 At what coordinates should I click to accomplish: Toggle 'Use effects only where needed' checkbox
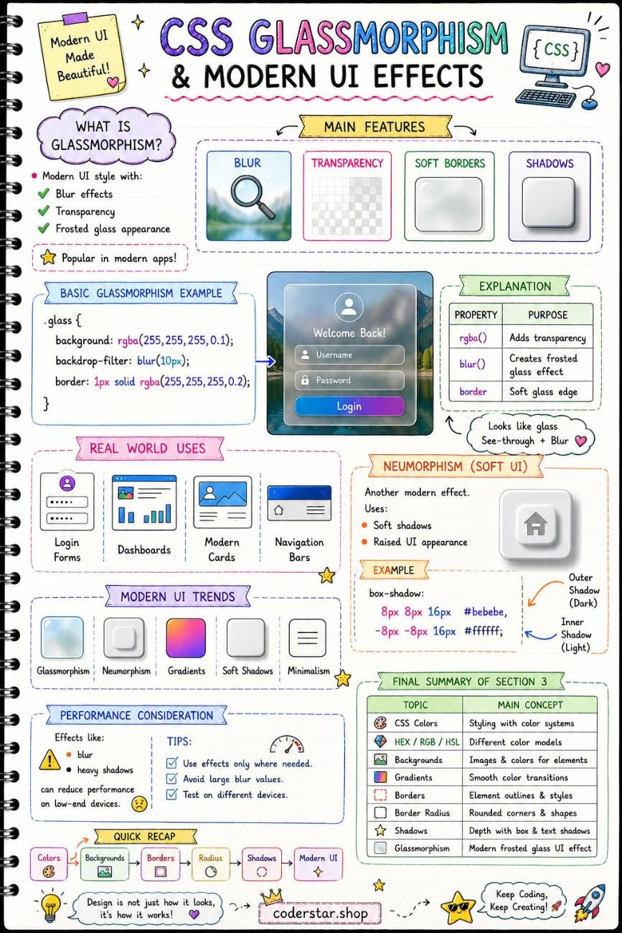point(171,763)
